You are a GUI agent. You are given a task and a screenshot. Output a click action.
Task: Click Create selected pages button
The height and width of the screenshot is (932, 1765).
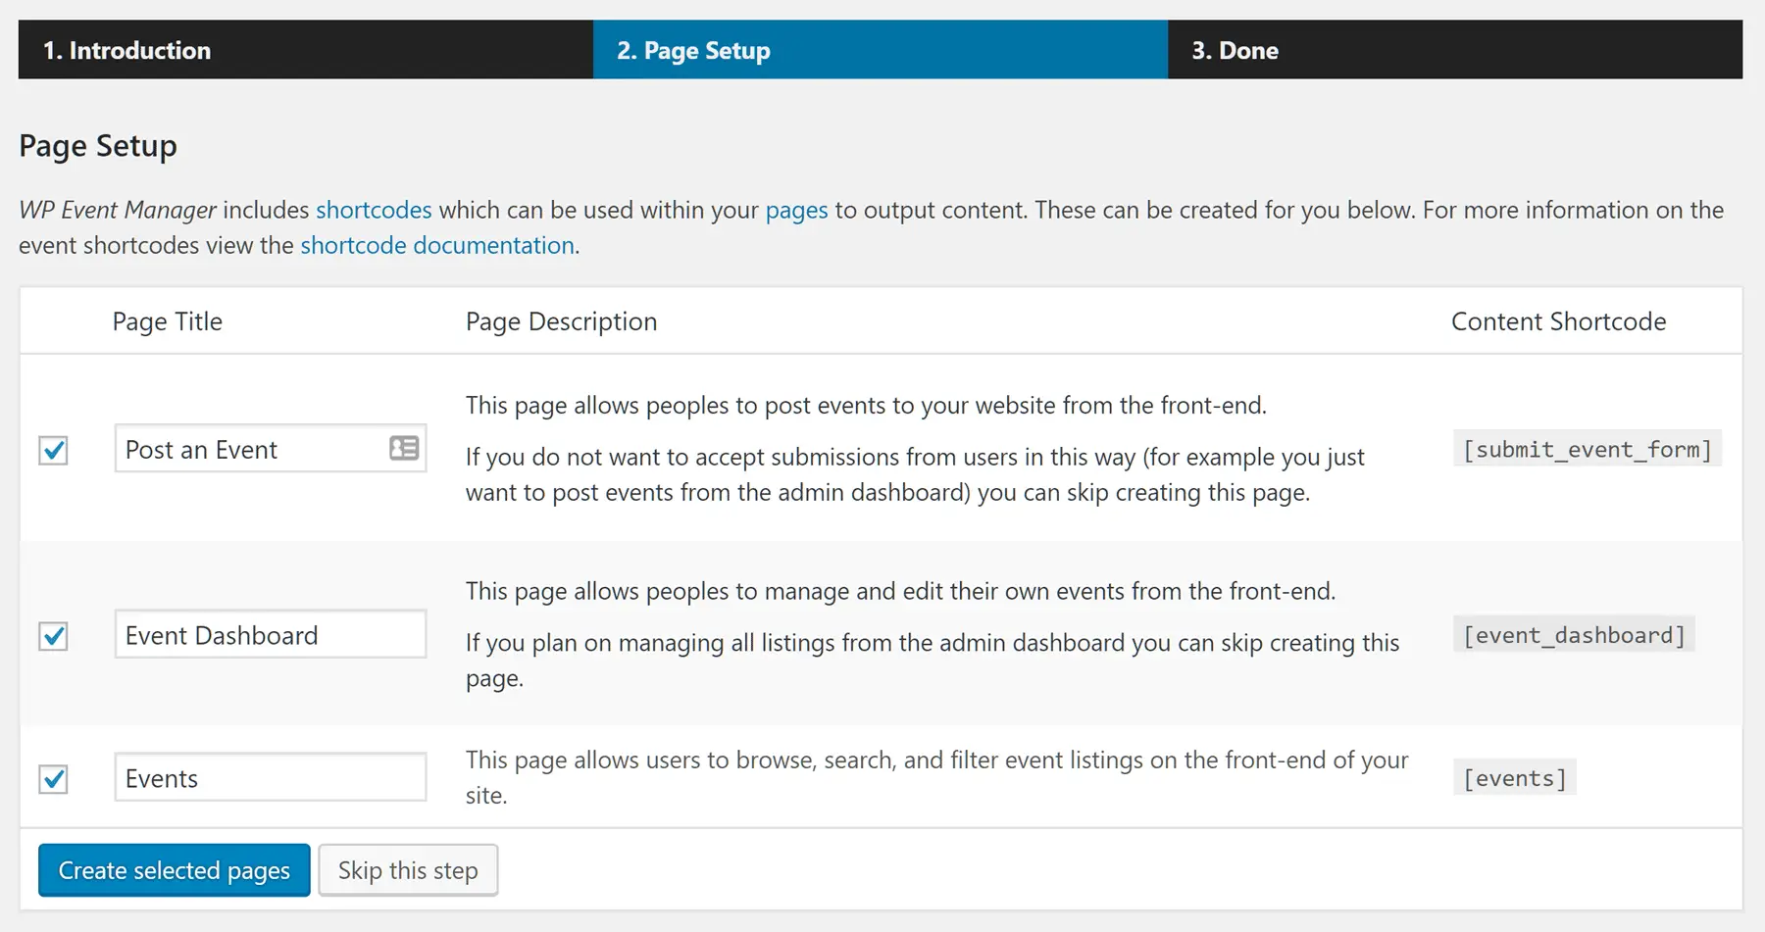tap(175, 870)
